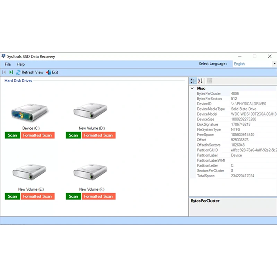Minimize the SysTools SSD Data Recovery window
Screen dimensions: 277x277
[240, 56]
